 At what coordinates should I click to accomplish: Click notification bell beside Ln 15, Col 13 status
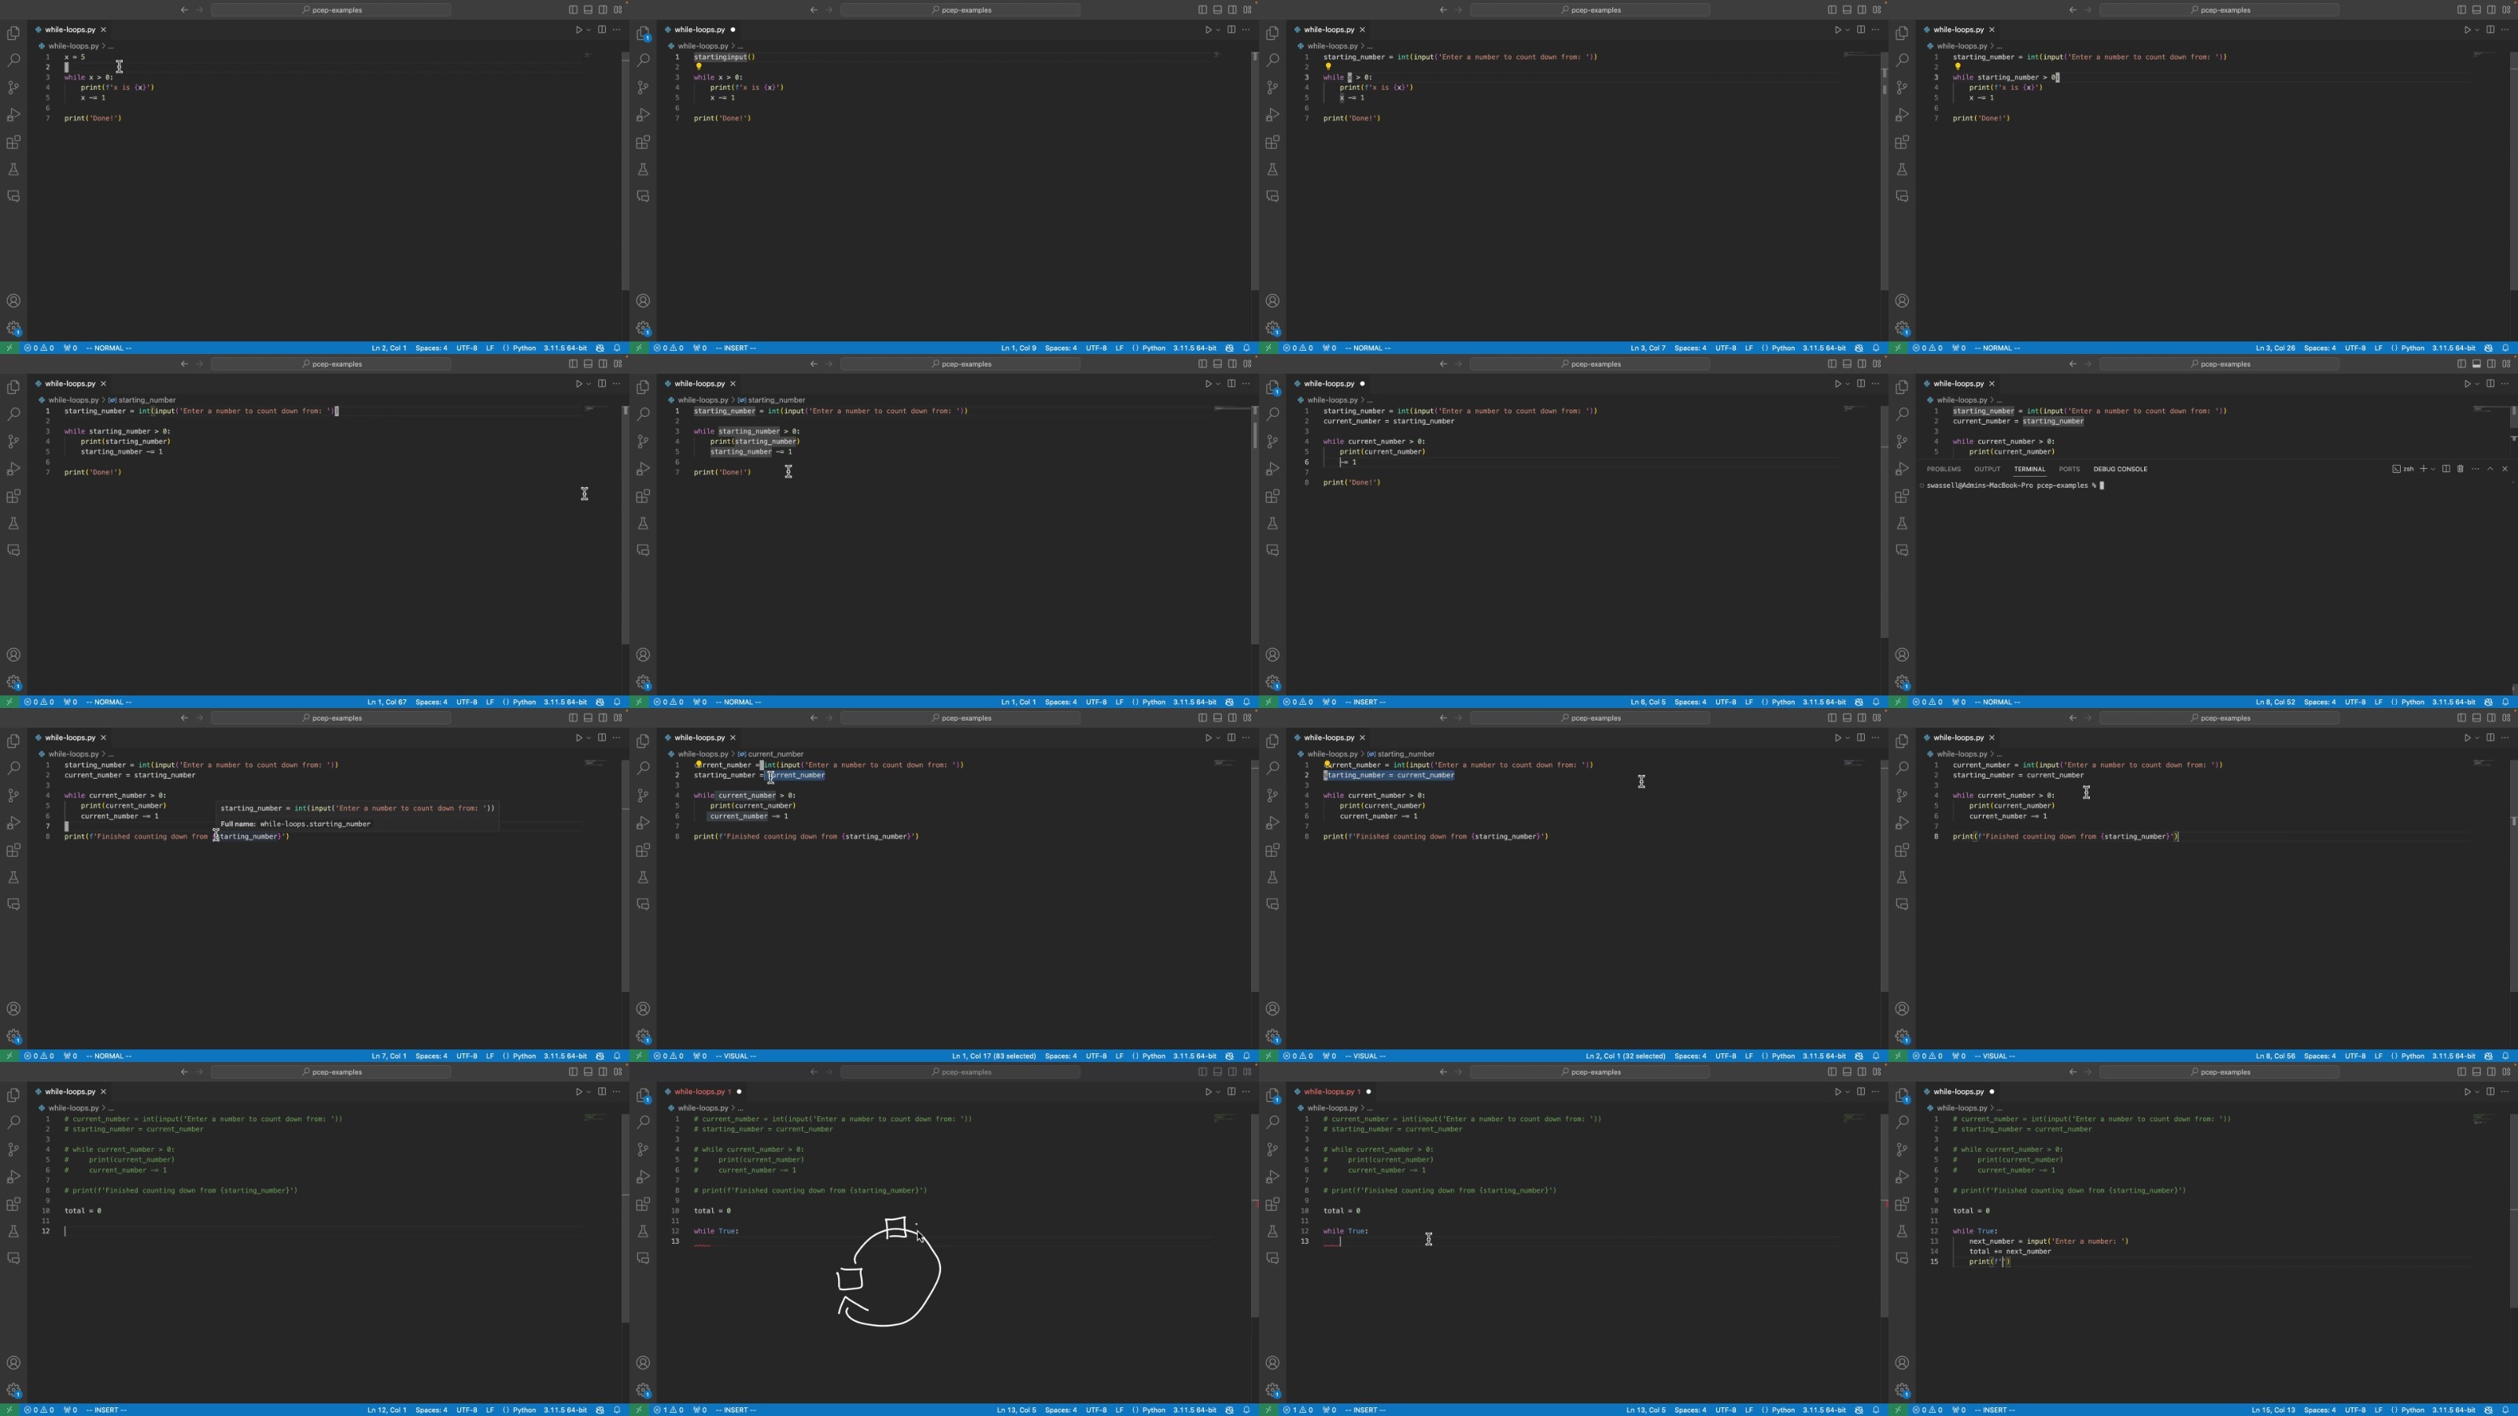pos(2505,1410)
